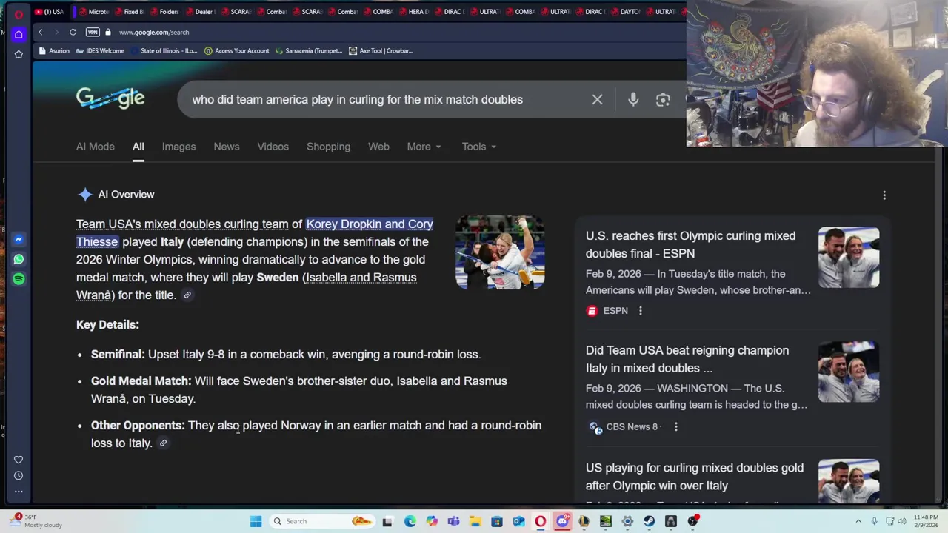Toggle the Opera VPN badge

(x=93, y=32)
